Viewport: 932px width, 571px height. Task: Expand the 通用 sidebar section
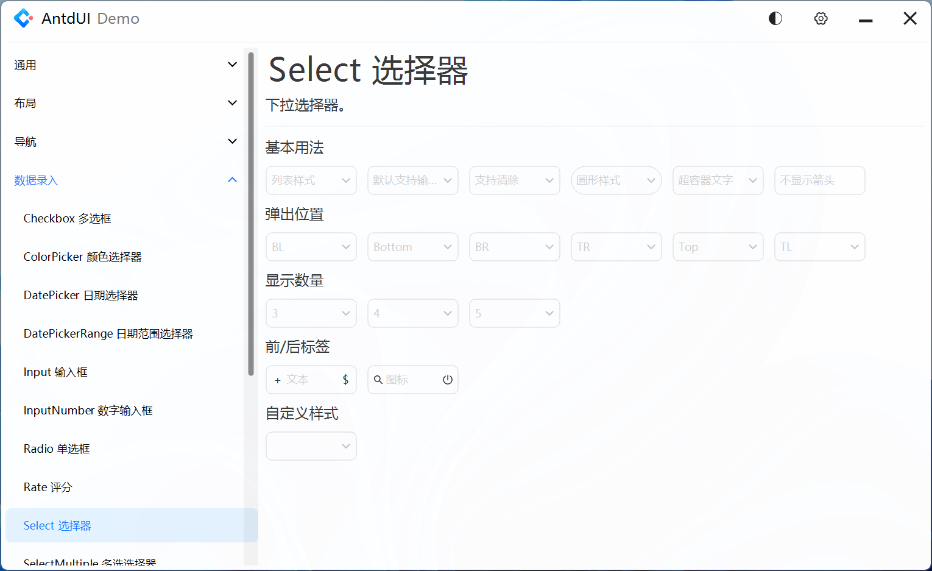click(x=122, y=65)
